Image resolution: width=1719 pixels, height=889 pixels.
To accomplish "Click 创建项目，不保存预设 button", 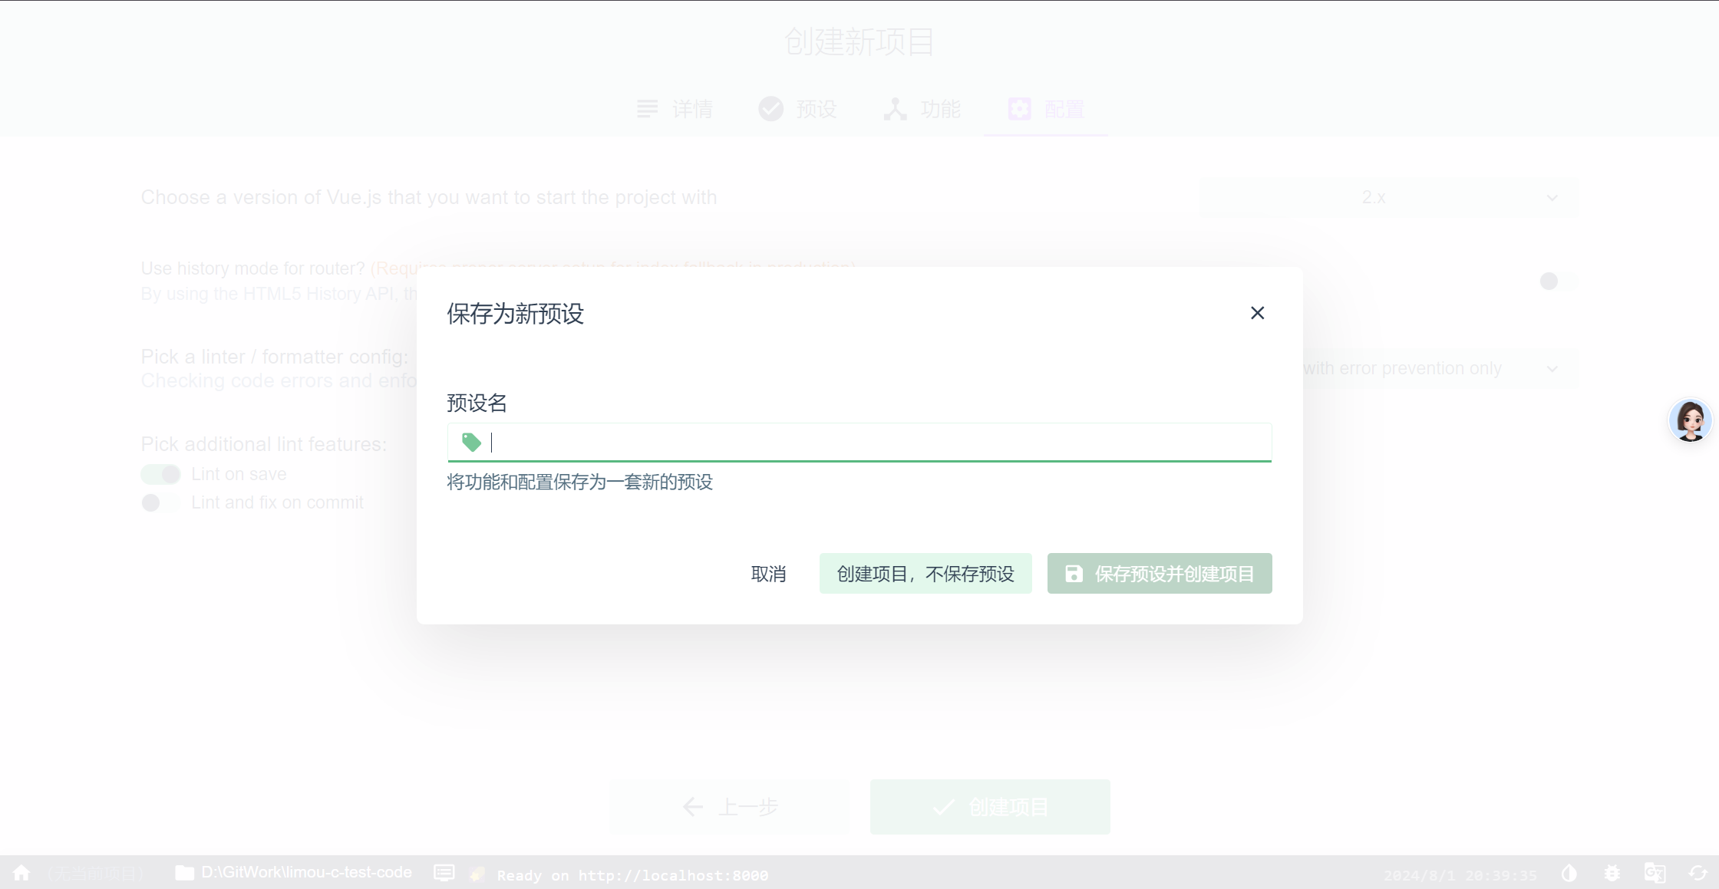I will pyautogui.click(x=925, y=574).
